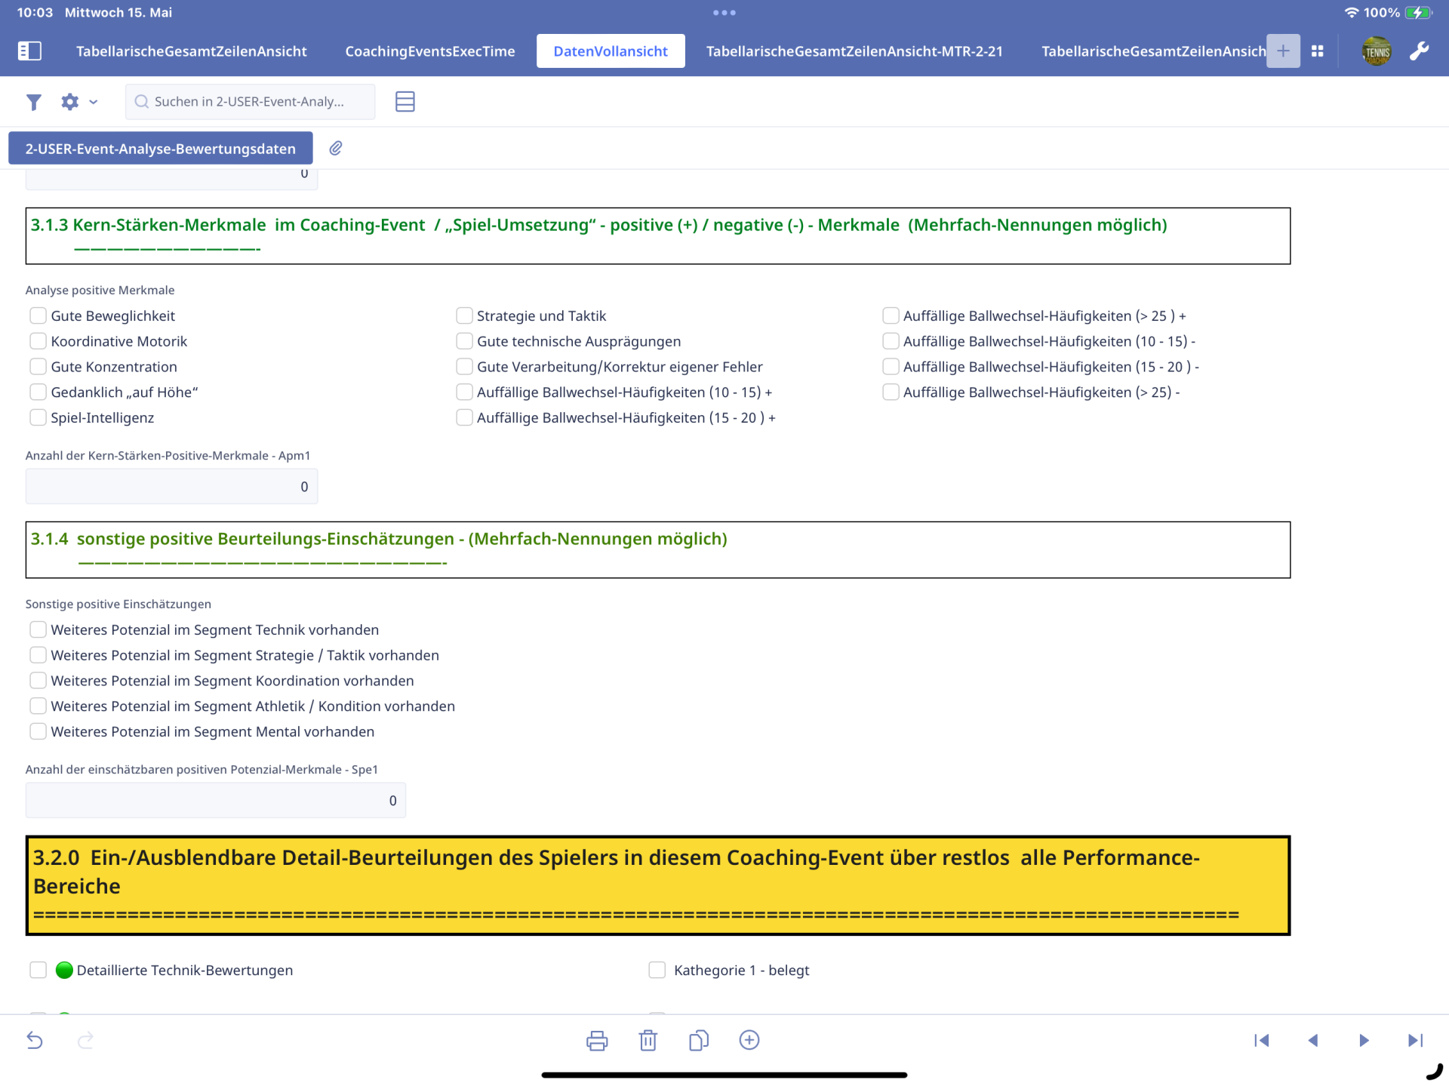
Task: Tick Weiteres Potenzial im Segment Mental
Action: 38,731
